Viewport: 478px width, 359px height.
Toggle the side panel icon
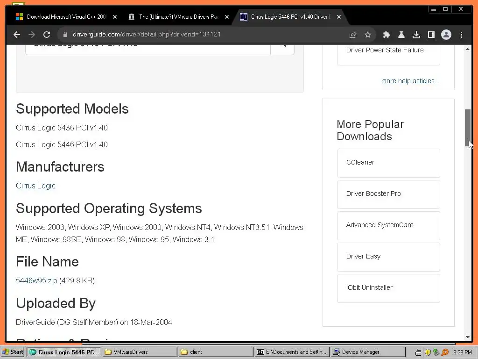pyautogui.click(x=431, y=35)
